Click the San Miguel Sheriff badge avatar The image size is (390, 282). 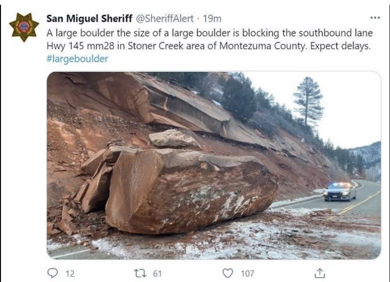point(24,27)
